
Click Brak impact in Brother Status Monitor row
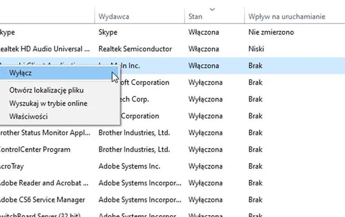click(255, 133)
